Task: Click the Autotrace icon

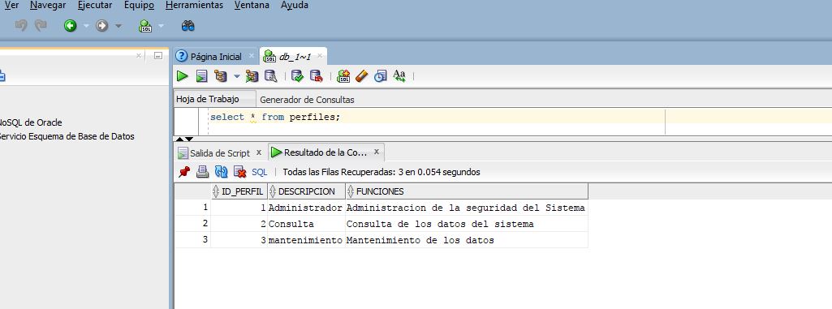Action: (252, 76)
